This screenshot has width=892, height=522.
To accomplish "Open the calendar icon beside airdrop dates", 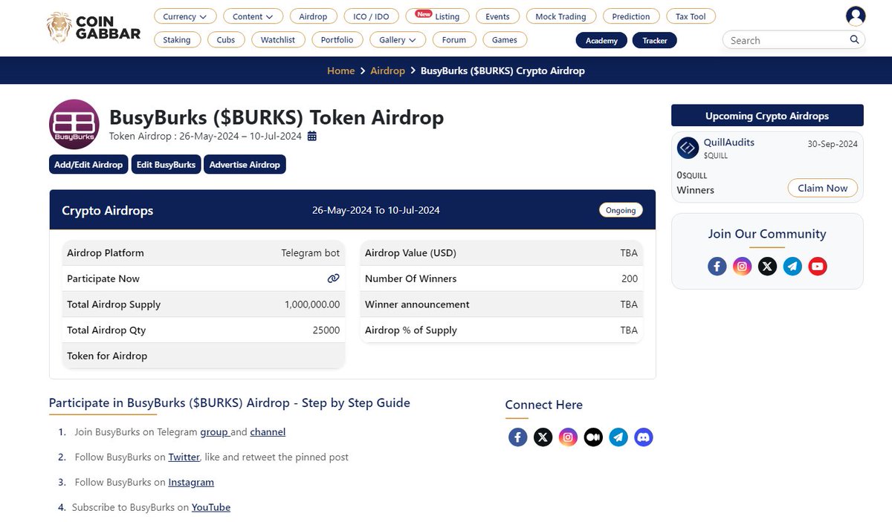I will tap(312, 136).
